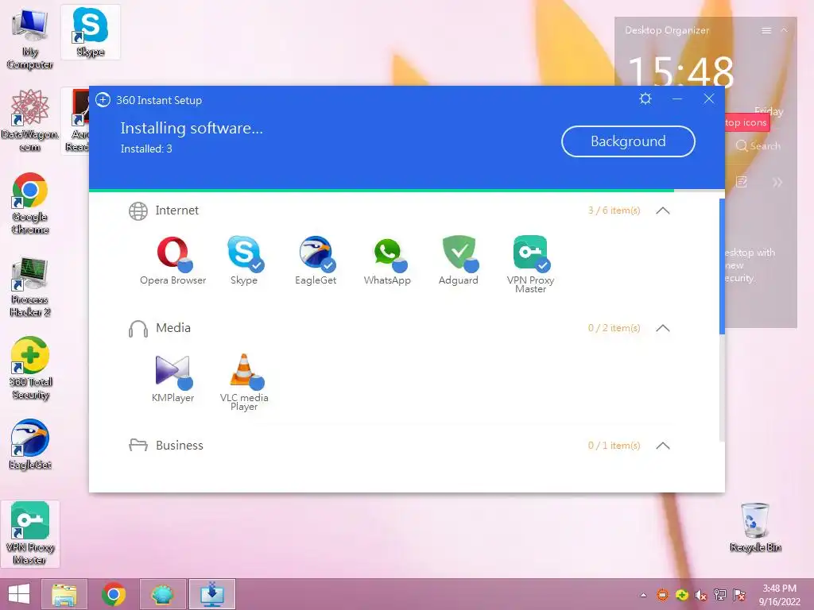Select the Opera Browser app icon
Image resolution: width=814 pixels, height=610 pixels.
(x=173, y=253)
